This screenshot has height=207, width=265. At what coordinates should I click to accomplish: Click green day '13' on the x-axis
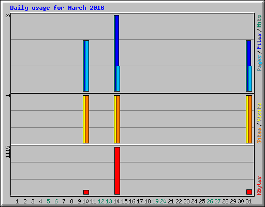109,201
